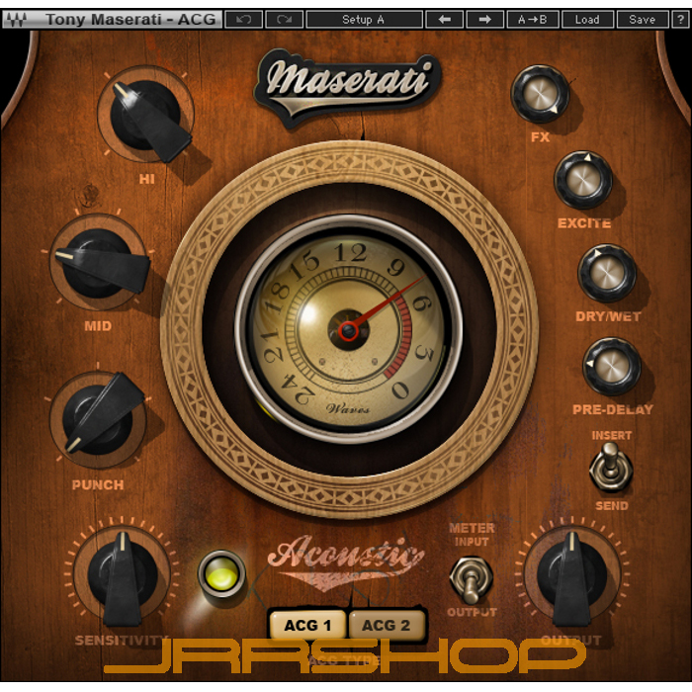
Task: Click the central VU meter dial
Action: coord(349,329)
